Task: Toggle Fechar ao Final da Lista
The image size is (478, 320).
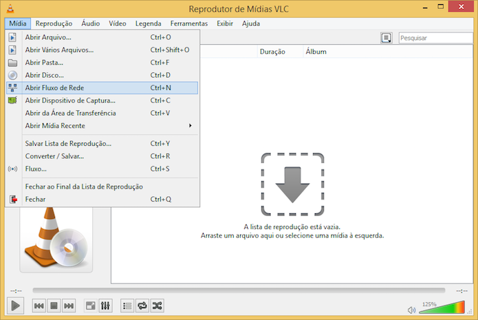Action: click(x=102, y=186)
